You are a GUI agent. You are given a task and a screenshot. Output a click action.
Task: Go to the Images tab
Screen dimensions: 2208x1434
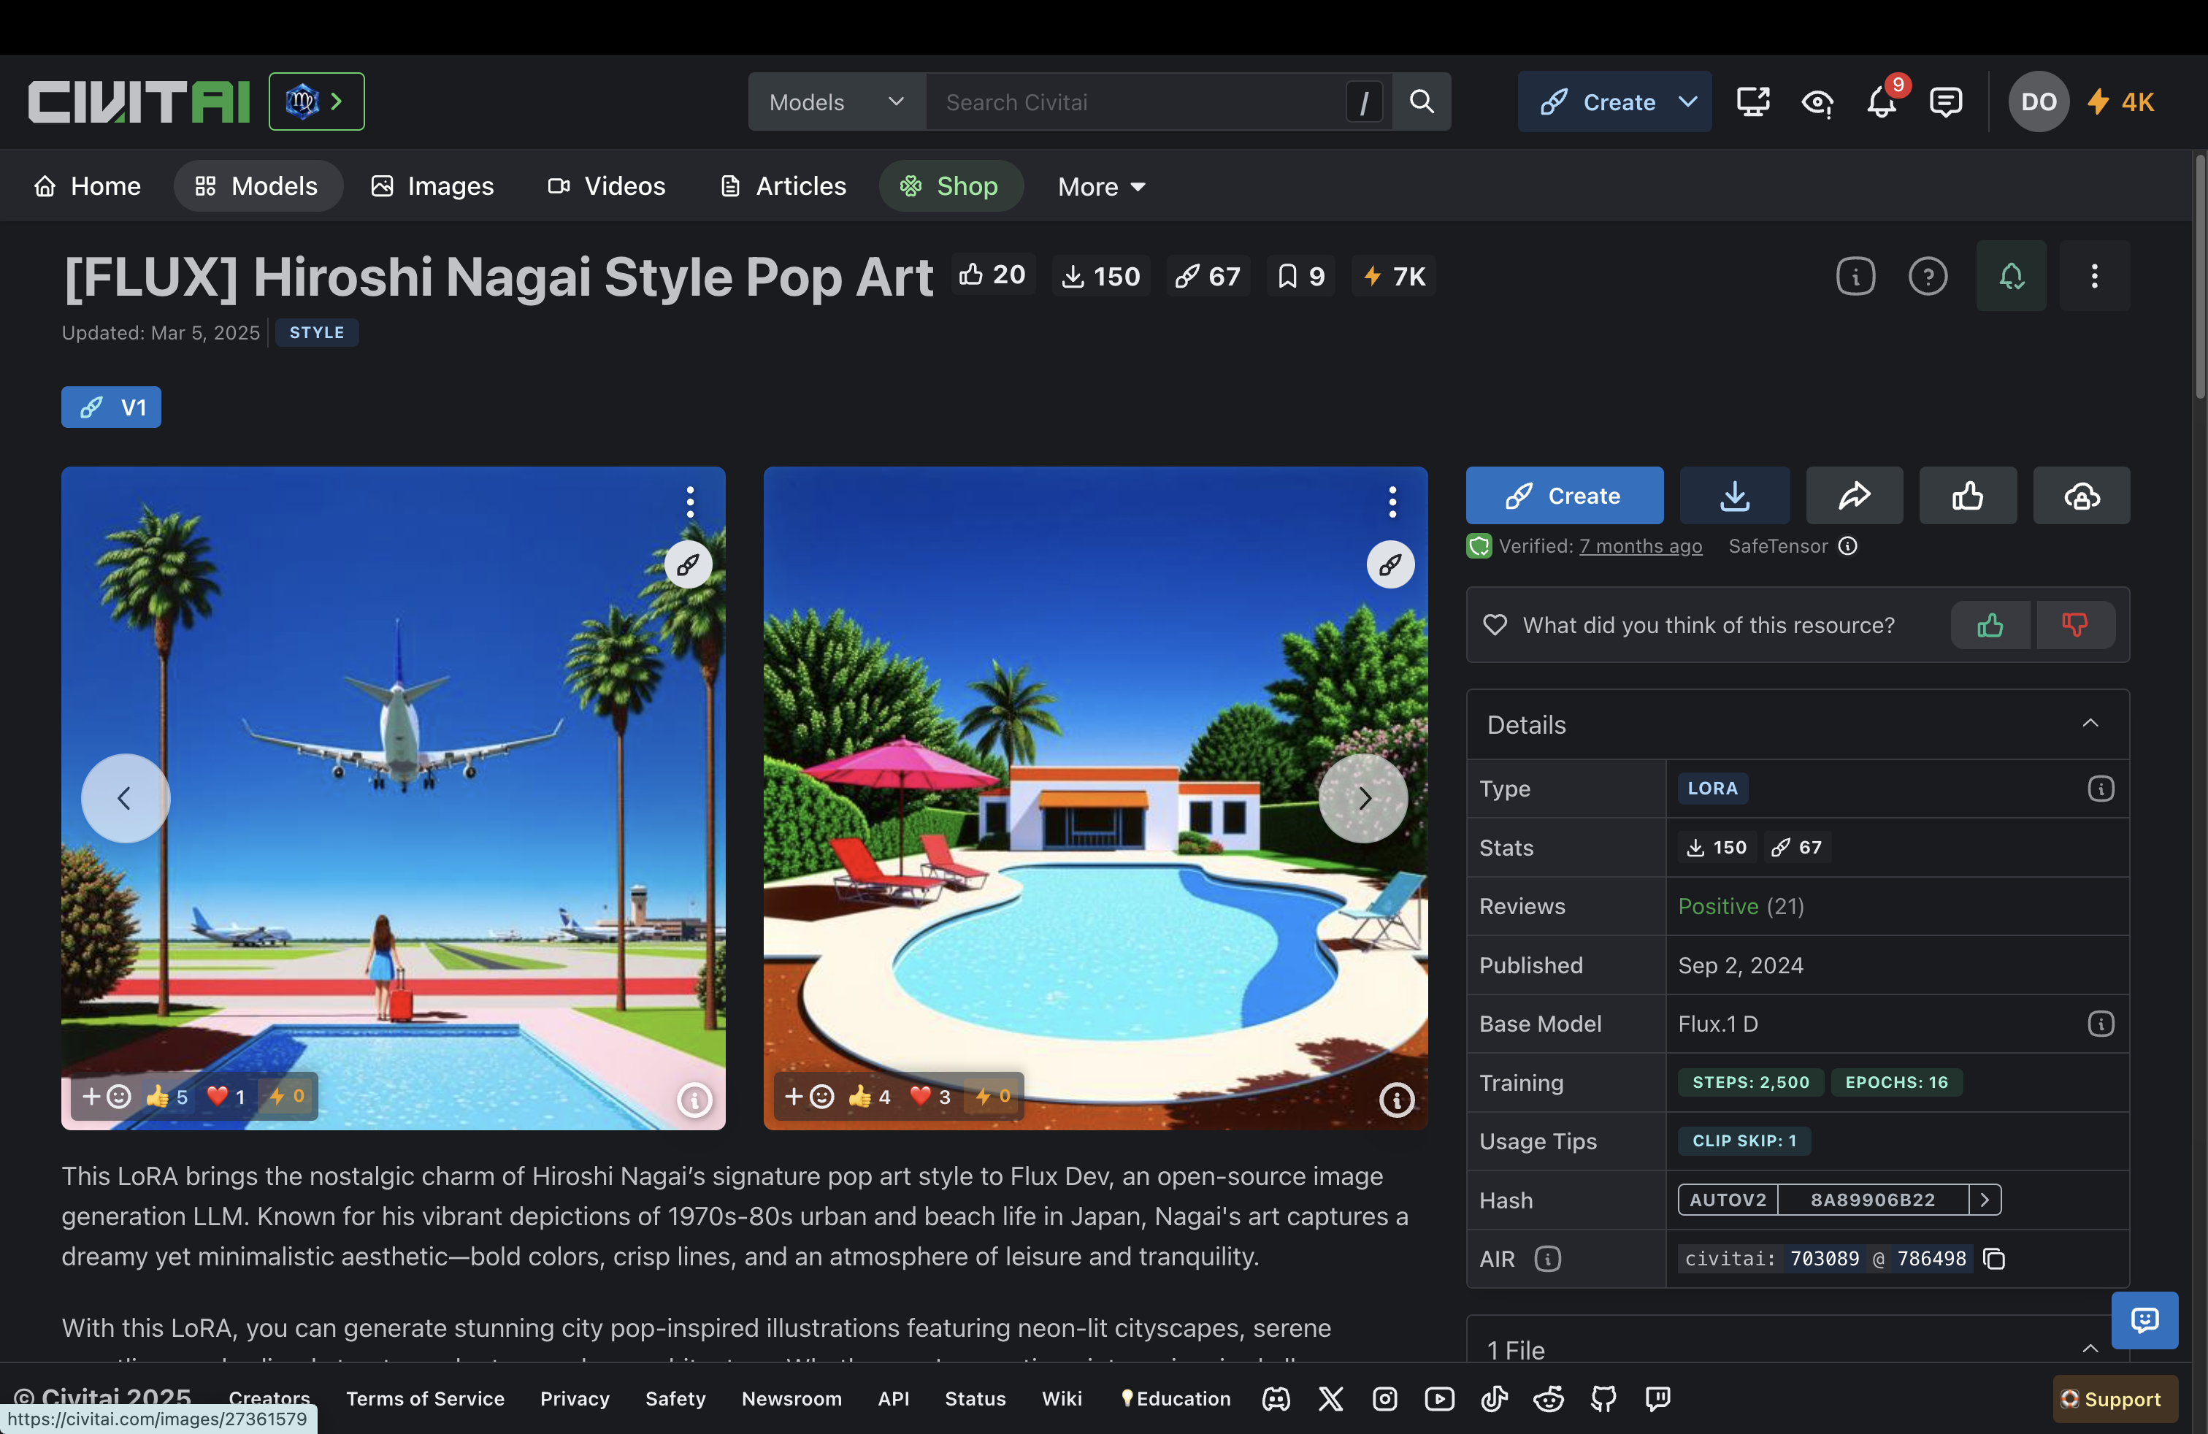432,186
